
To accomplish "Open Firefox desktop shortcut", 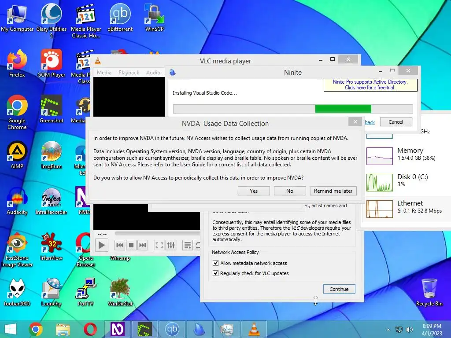I will (x=17, y=63).
